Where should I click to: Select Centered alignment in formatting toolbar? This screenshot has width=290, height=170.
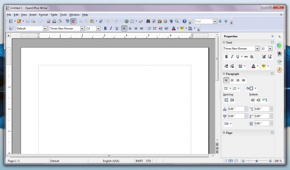coord(130,28)
